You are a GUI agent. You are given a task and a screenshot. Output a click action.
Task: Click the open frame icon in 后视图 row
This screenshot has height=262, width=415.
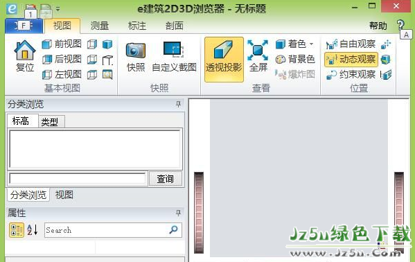[107, 60]
